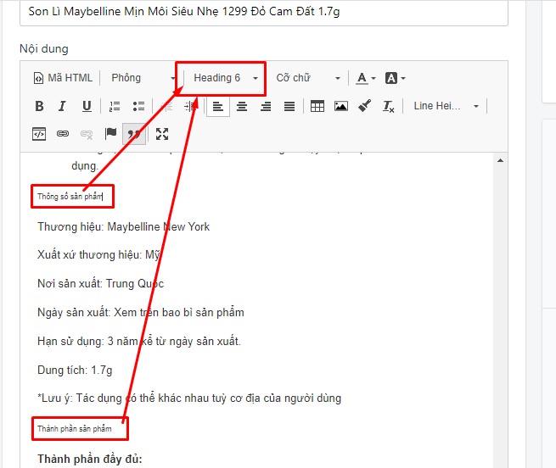Expand the text color picker arrow
This screenshot has height=468, width=556.
pos(373,78)
